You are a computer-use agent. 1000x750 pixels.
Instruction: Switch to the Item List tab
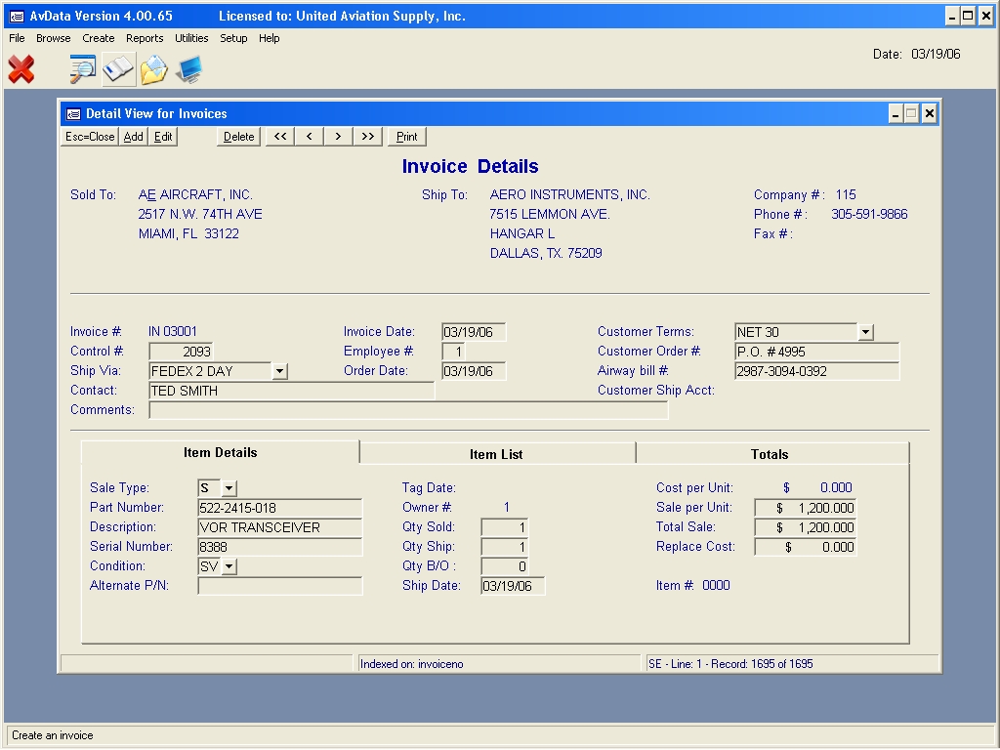pos(496,454)
